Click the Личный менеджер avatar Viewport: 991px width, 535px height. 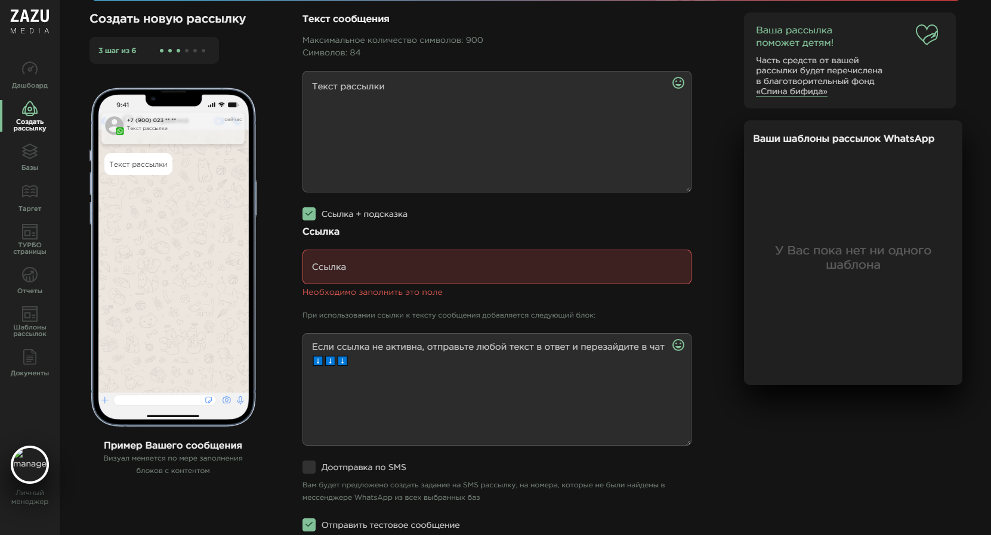tap(30, 465)
